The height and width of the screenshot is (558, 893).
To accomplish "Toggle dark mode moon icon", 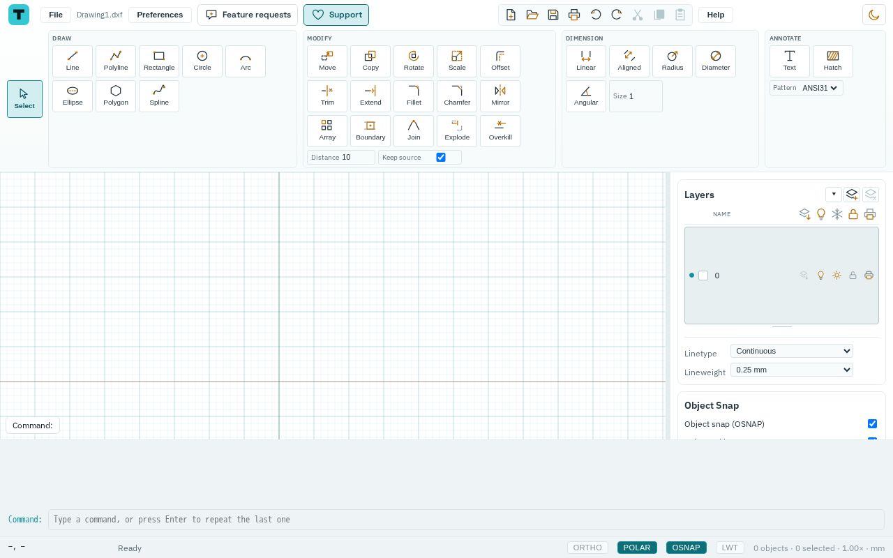I will [874, 15].
